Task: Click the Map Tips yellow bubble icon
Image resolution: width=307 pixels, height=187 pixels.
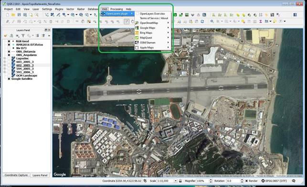Action: 275,21
